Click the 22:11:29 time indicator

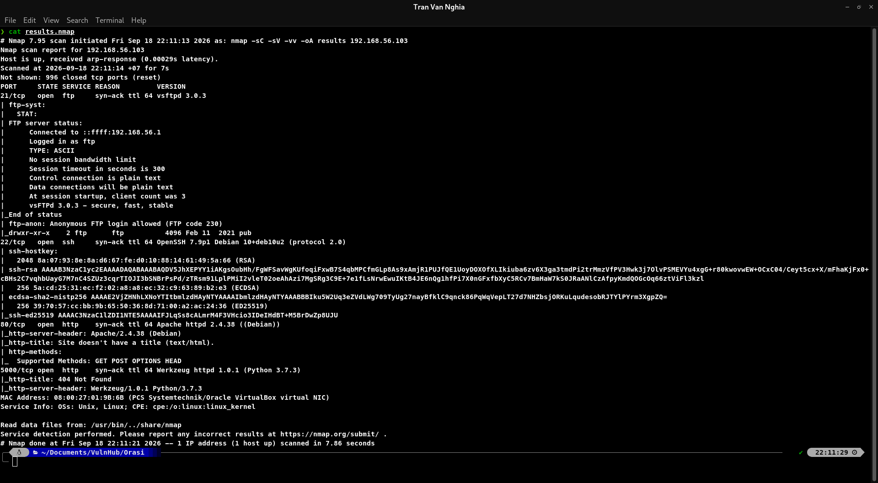831,452
